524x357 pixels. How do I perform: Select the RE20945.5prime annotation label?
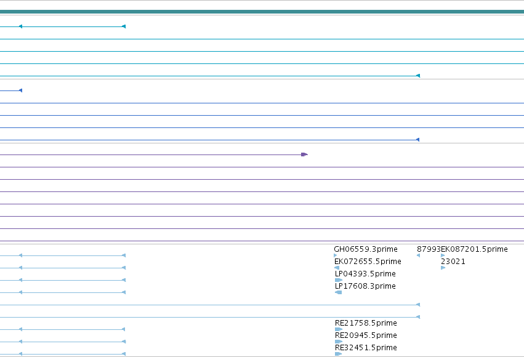coord(366,335)
